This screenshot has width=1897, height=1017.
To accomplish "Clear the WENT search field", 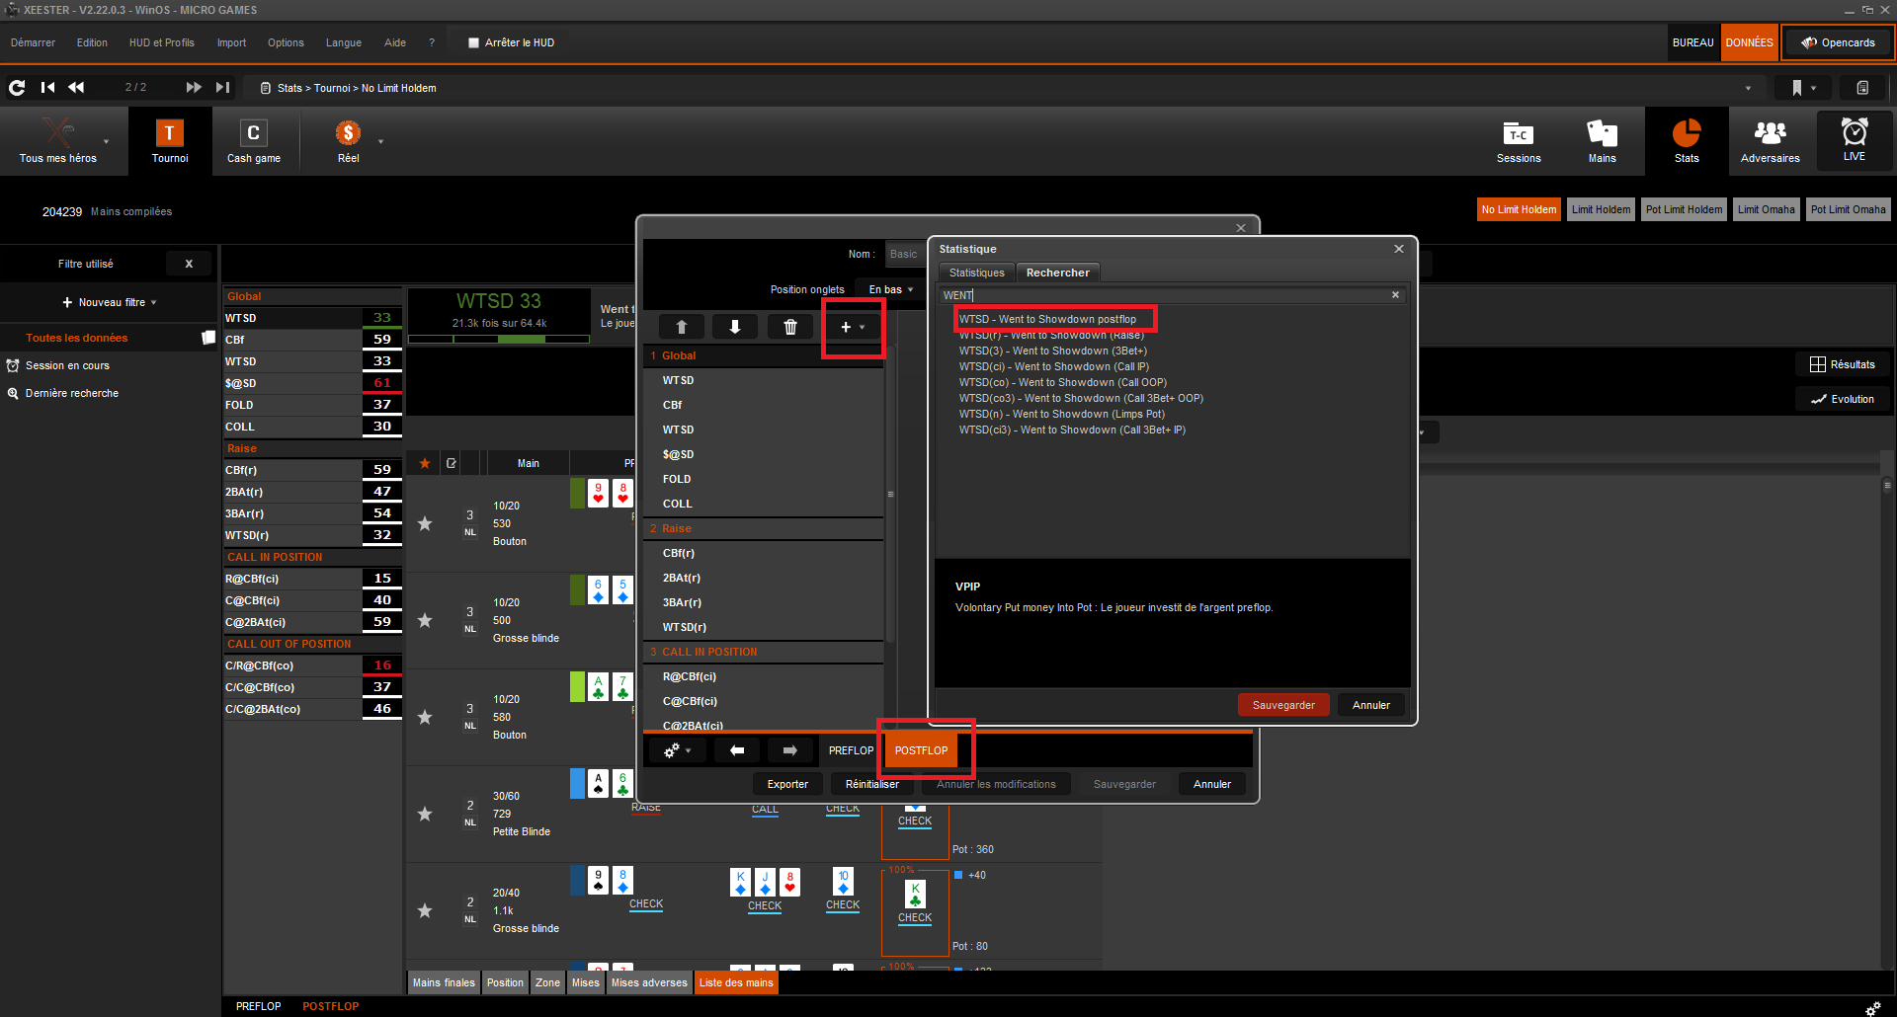I will [x=1395, y=295].
